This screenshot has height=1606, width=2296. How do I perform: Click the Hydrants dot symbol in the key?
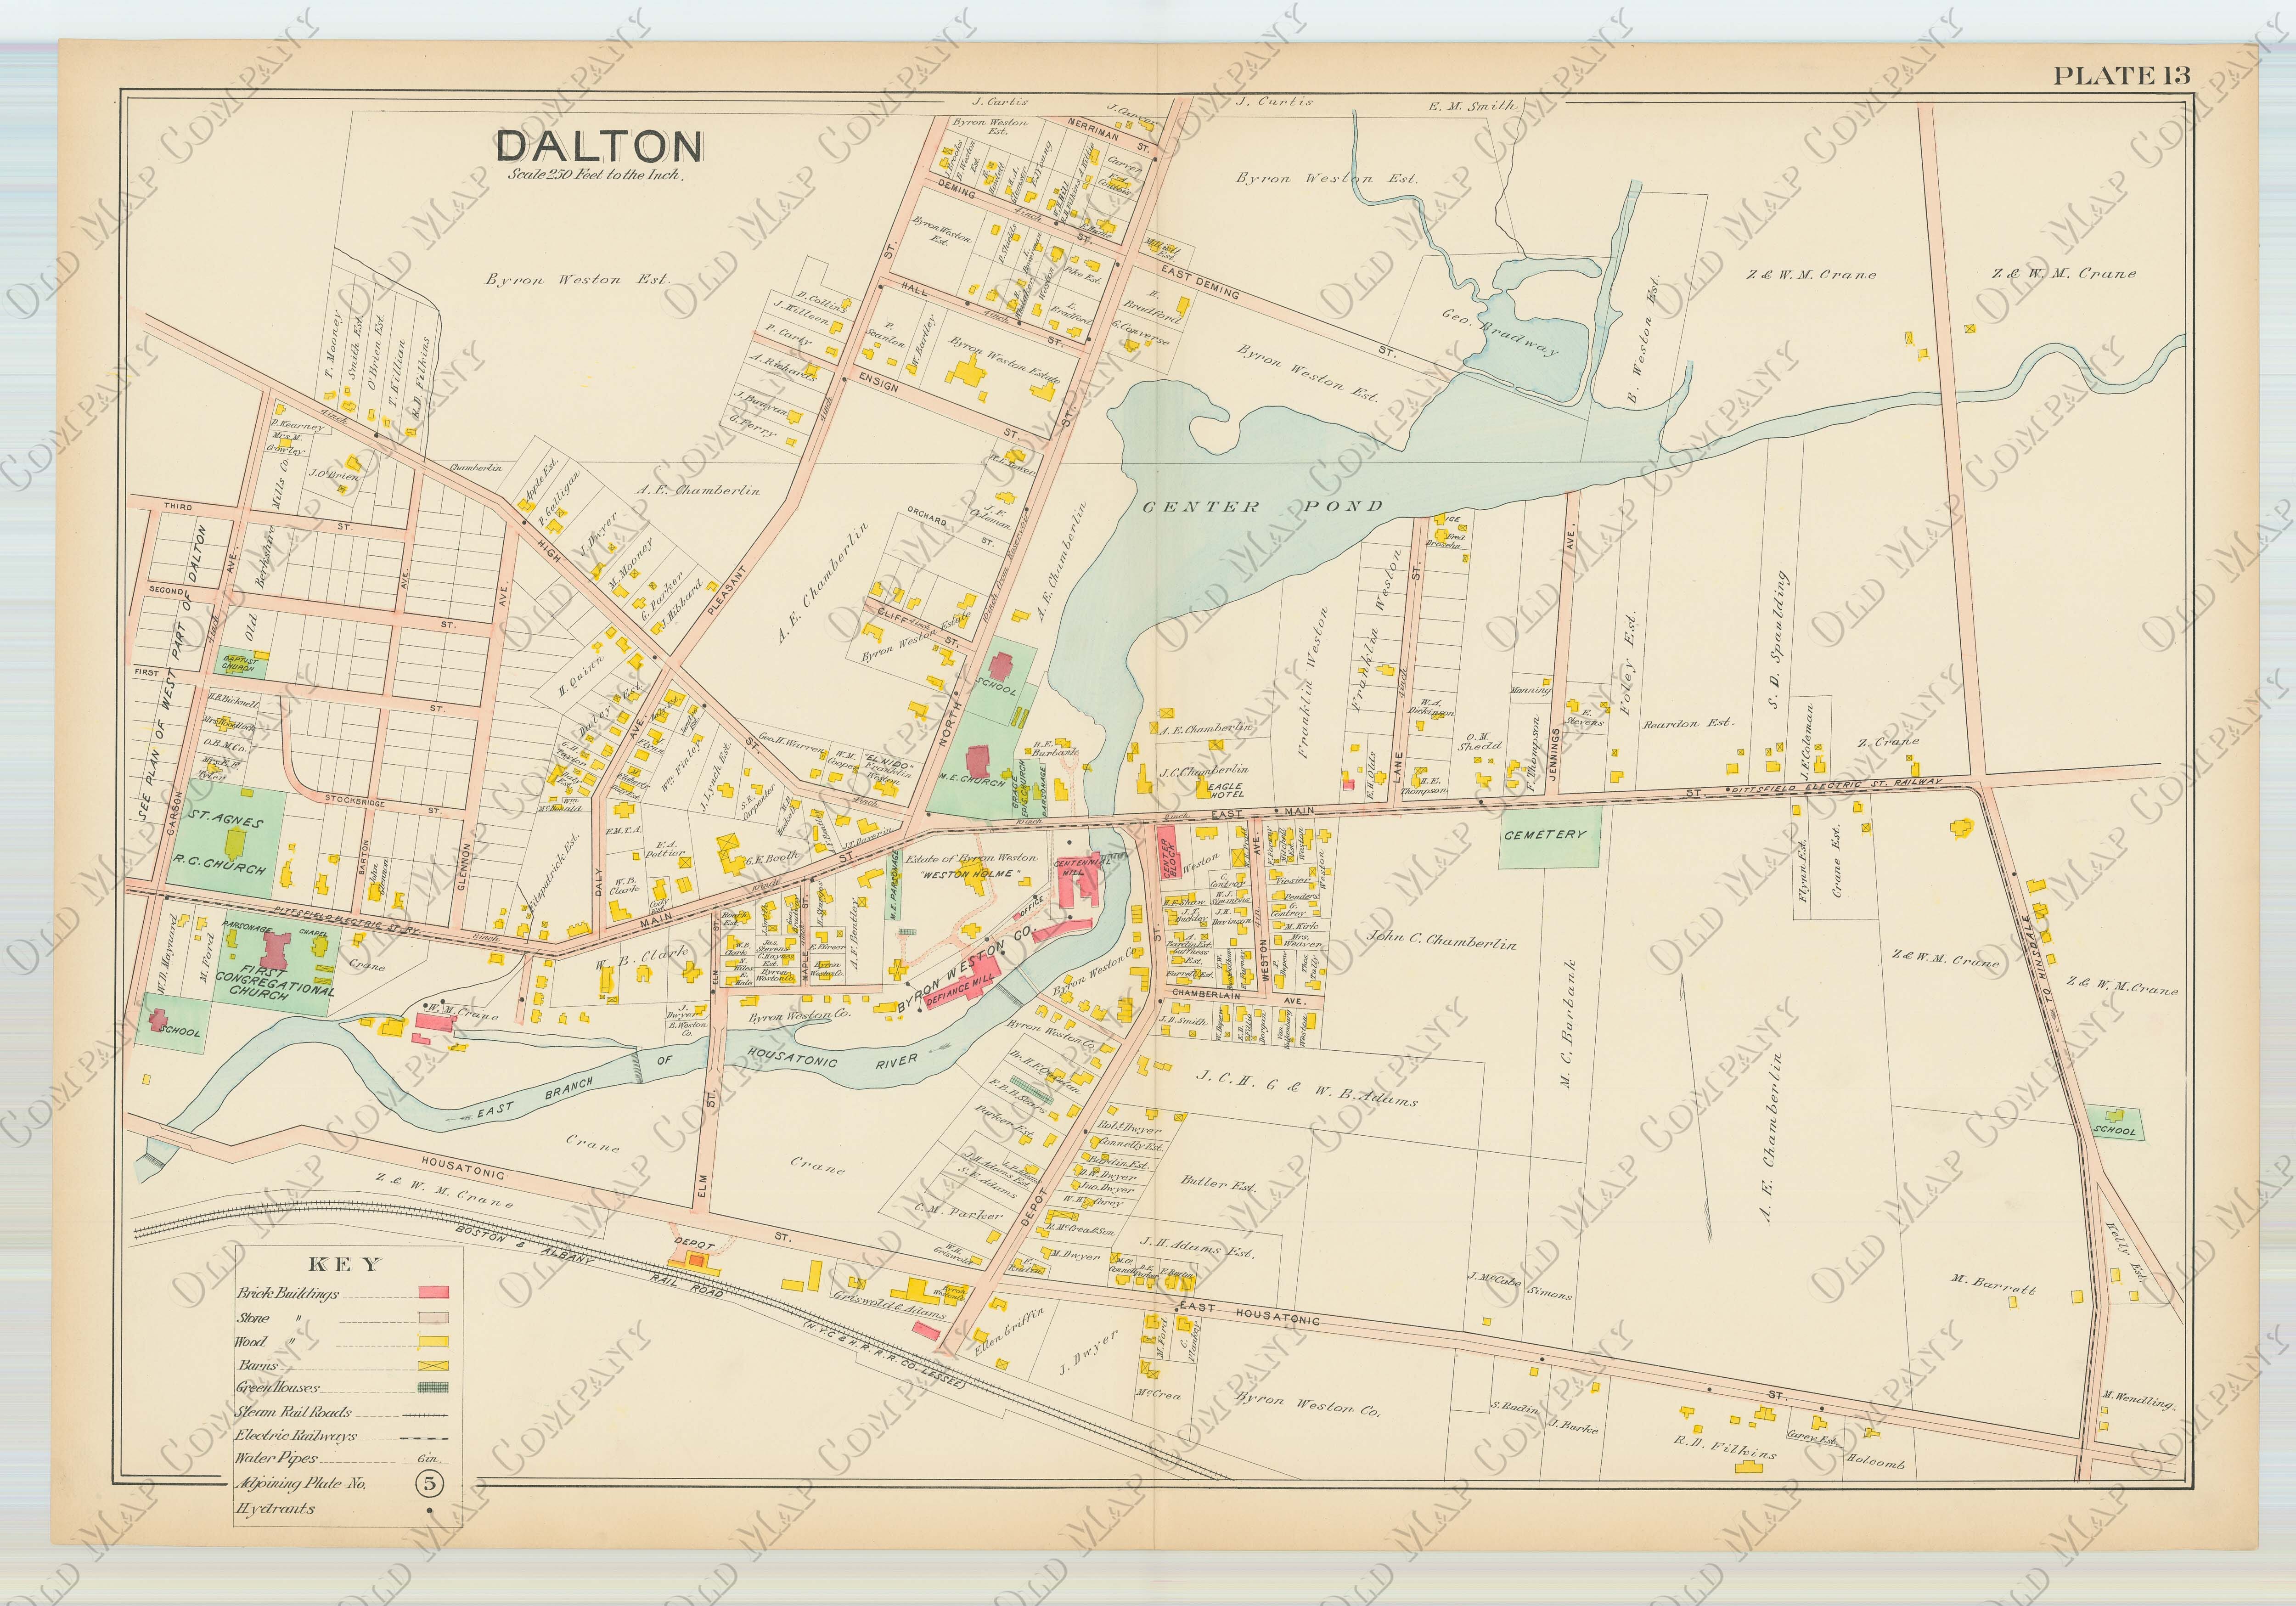click(x=429, y=1510)
